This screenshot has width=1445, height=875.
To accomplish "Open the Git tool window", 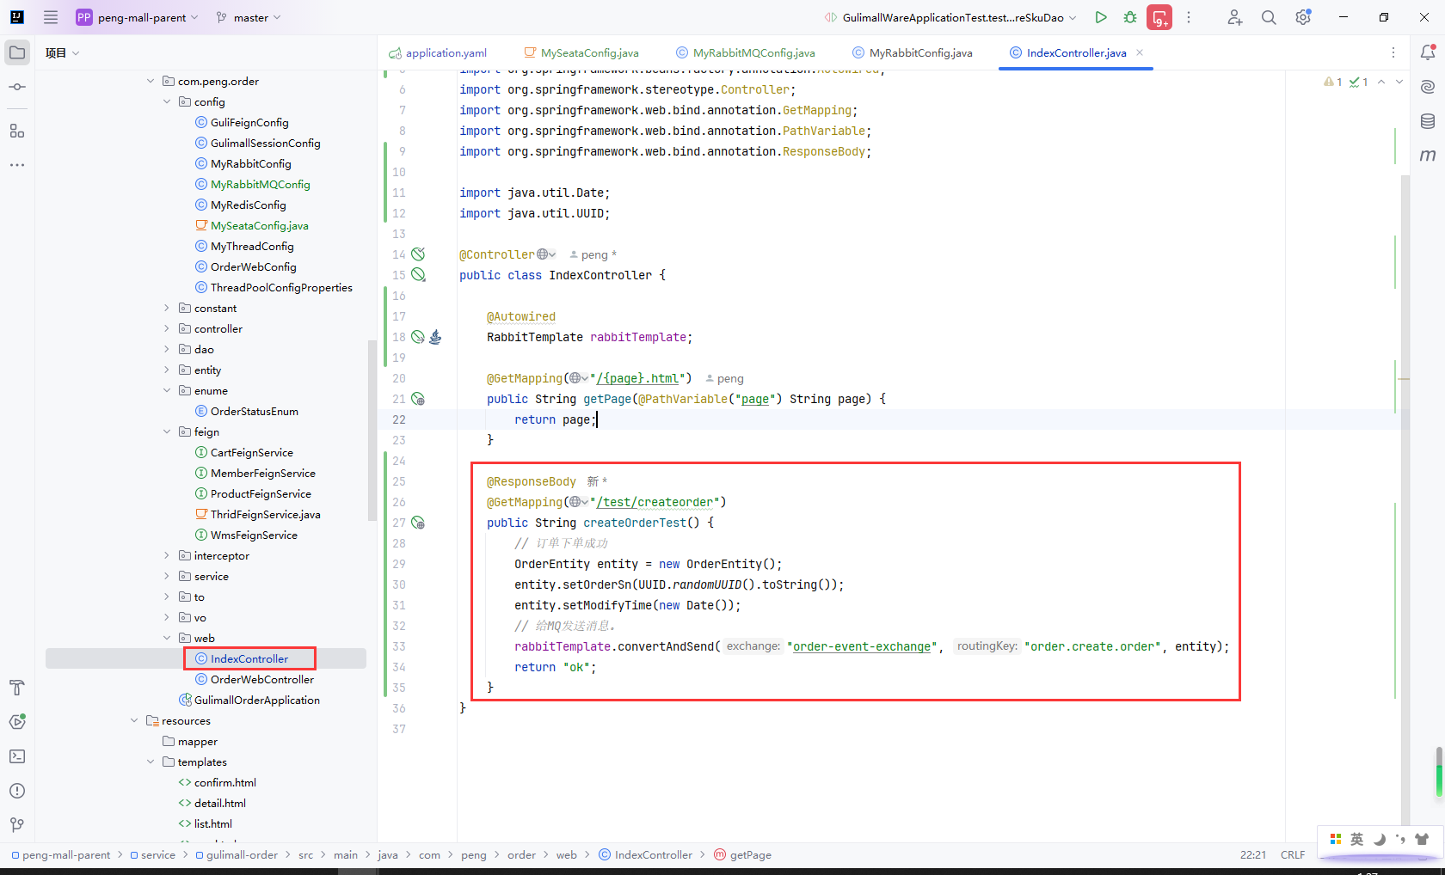I will [17, 825].
